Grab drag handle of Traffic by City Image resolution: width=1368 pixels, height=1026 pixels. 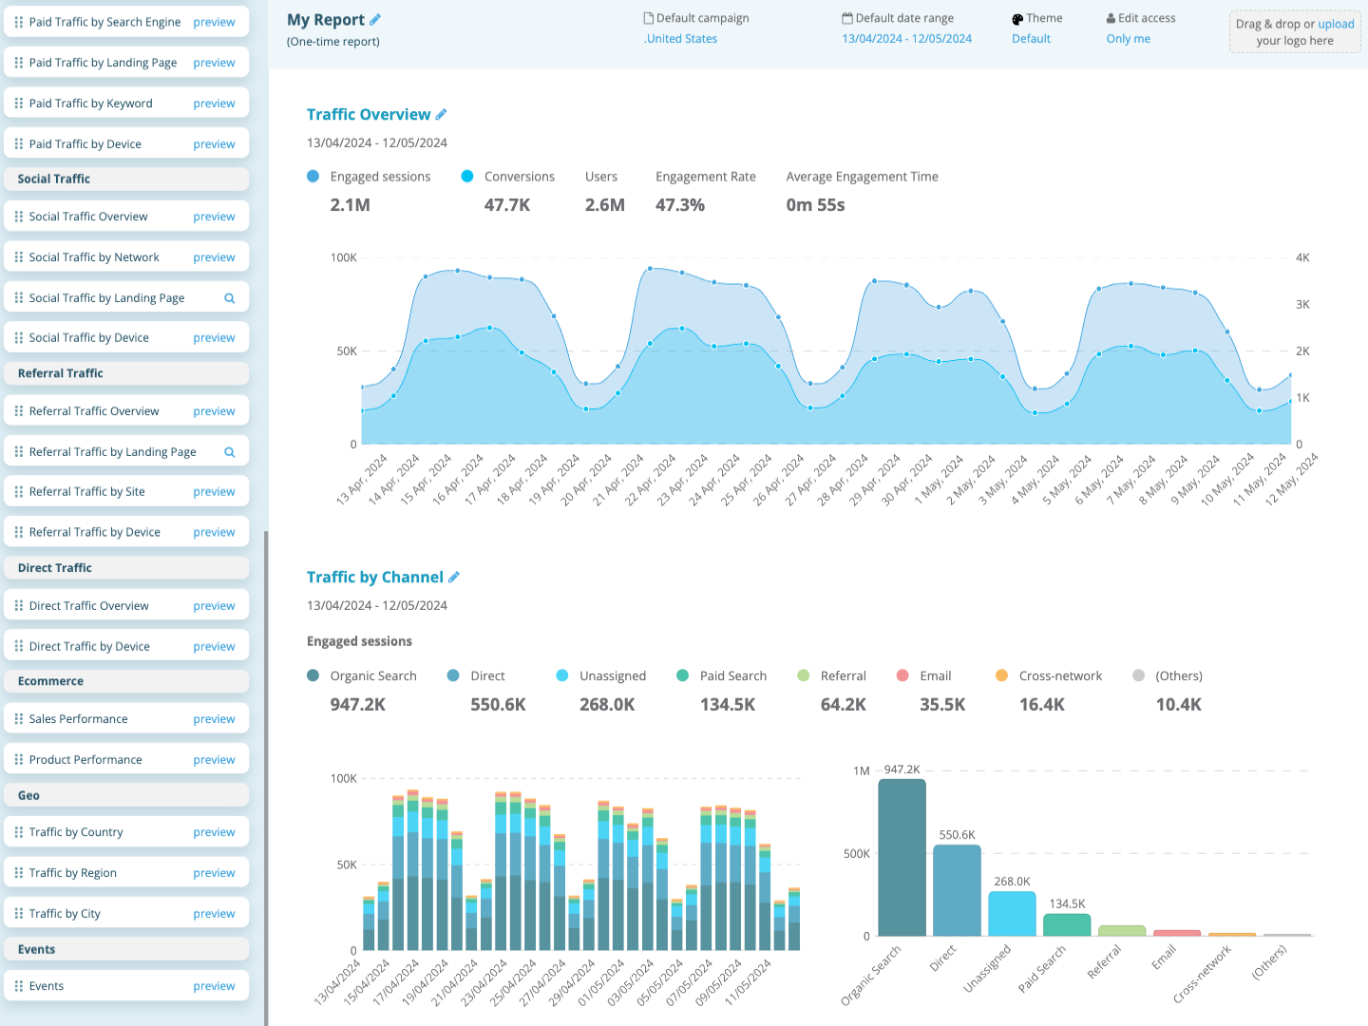(x=19, y=914)
